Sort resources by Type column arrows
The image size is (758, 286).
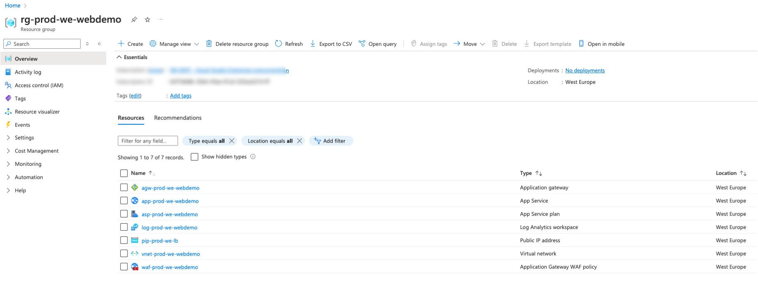point(539,173)
